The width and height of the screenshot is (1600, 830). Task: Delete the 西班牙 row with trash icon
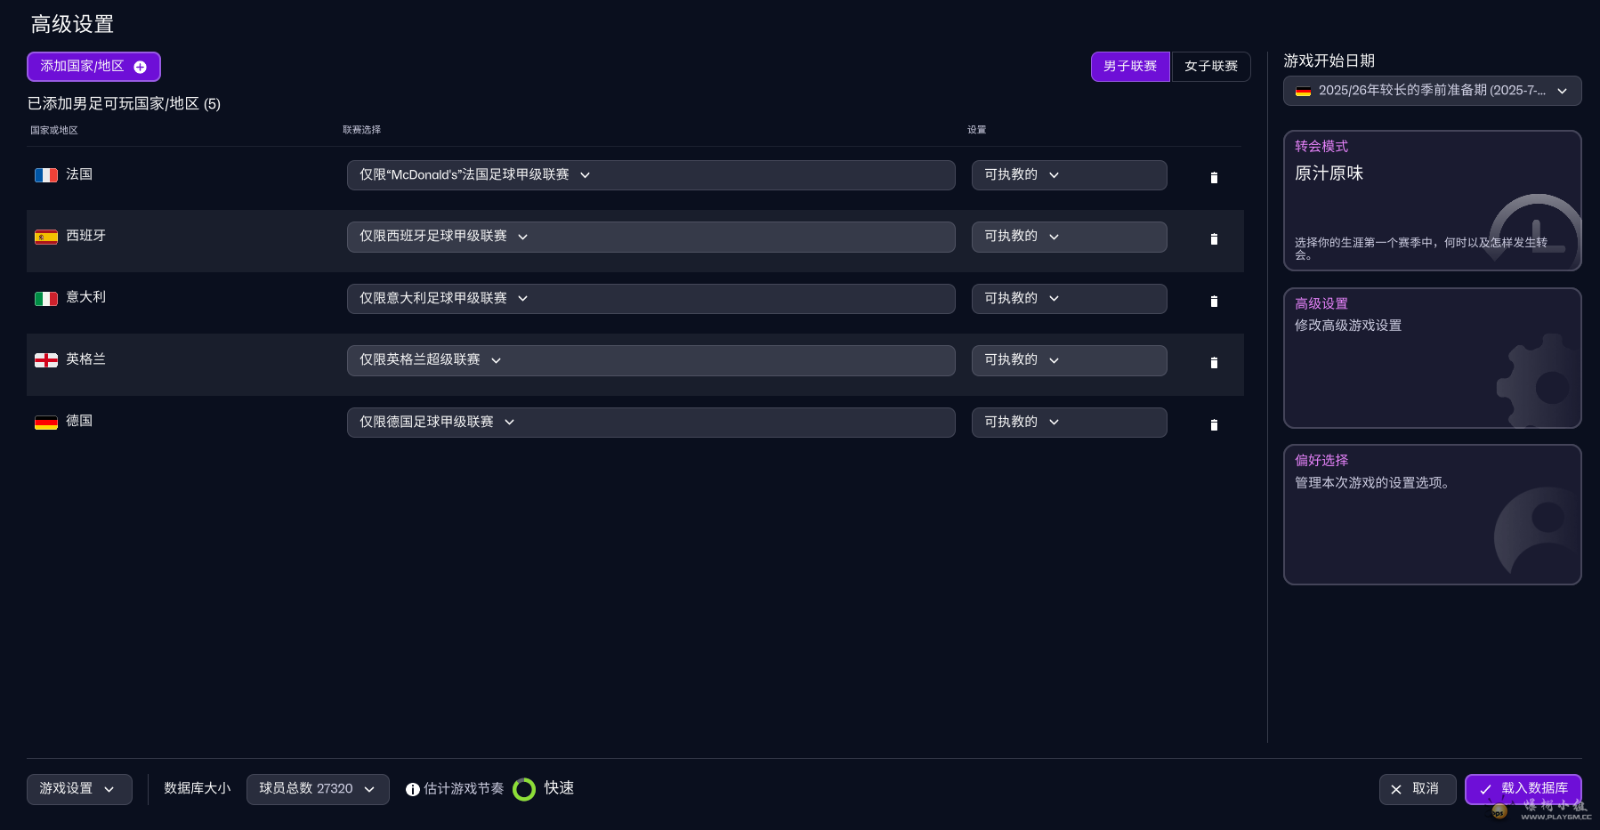click(x=1214, y=239)
